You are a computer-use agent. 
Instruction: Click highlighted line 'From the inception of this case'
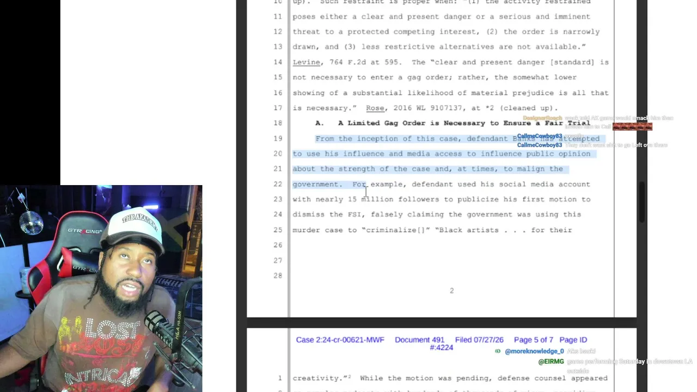pyautogui.click(x=457, y=138)
